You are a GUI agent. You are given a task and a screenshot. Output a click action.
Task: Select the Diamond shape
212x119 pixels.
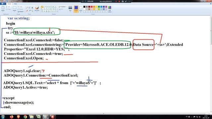tap(44, 9)
